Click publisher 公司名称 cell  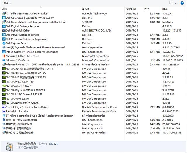[87, 22]
